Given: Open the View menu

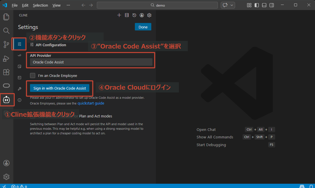Looking at the screenshot, I should 57,5.
